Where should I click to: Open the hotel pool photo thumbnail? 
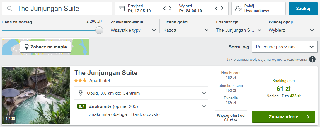36,96
